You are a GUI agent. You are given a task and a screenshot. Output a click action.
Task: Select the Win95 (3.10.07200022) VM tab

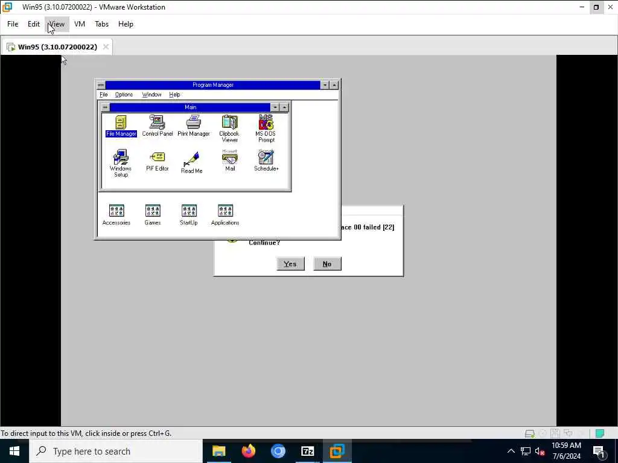pos(57,47)
